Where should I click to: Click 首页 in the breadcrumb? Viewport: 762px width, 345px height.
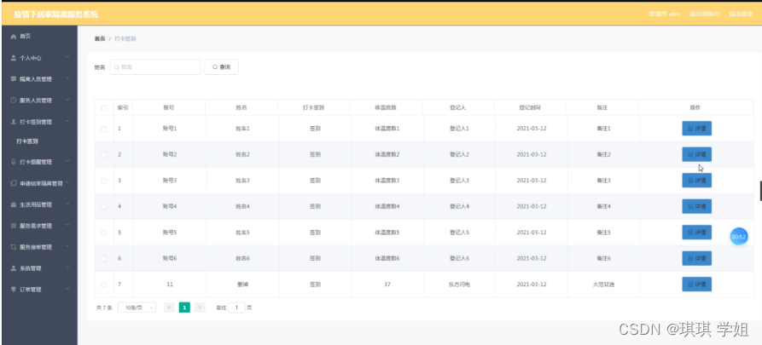pos(100,38)
